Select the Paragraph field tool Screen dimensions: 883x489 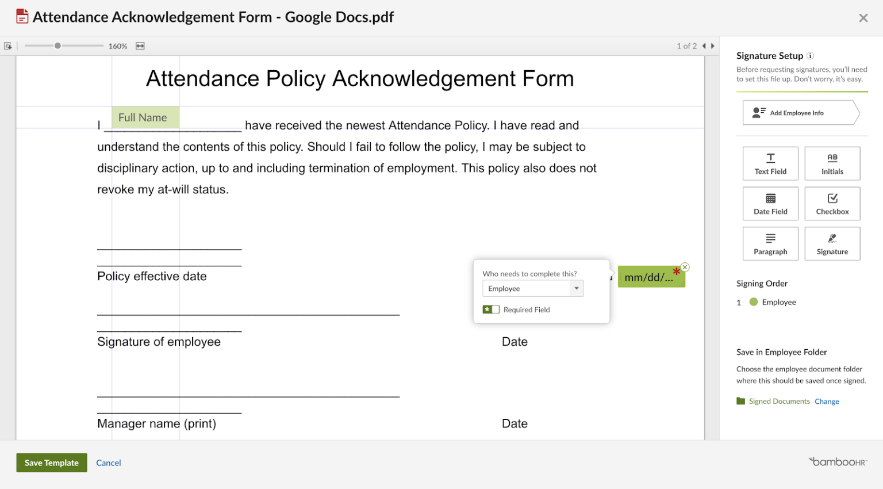tap(770, 243)
